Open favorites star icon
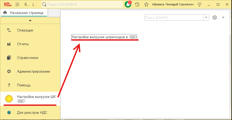232x120 pixels. (146, 4)
